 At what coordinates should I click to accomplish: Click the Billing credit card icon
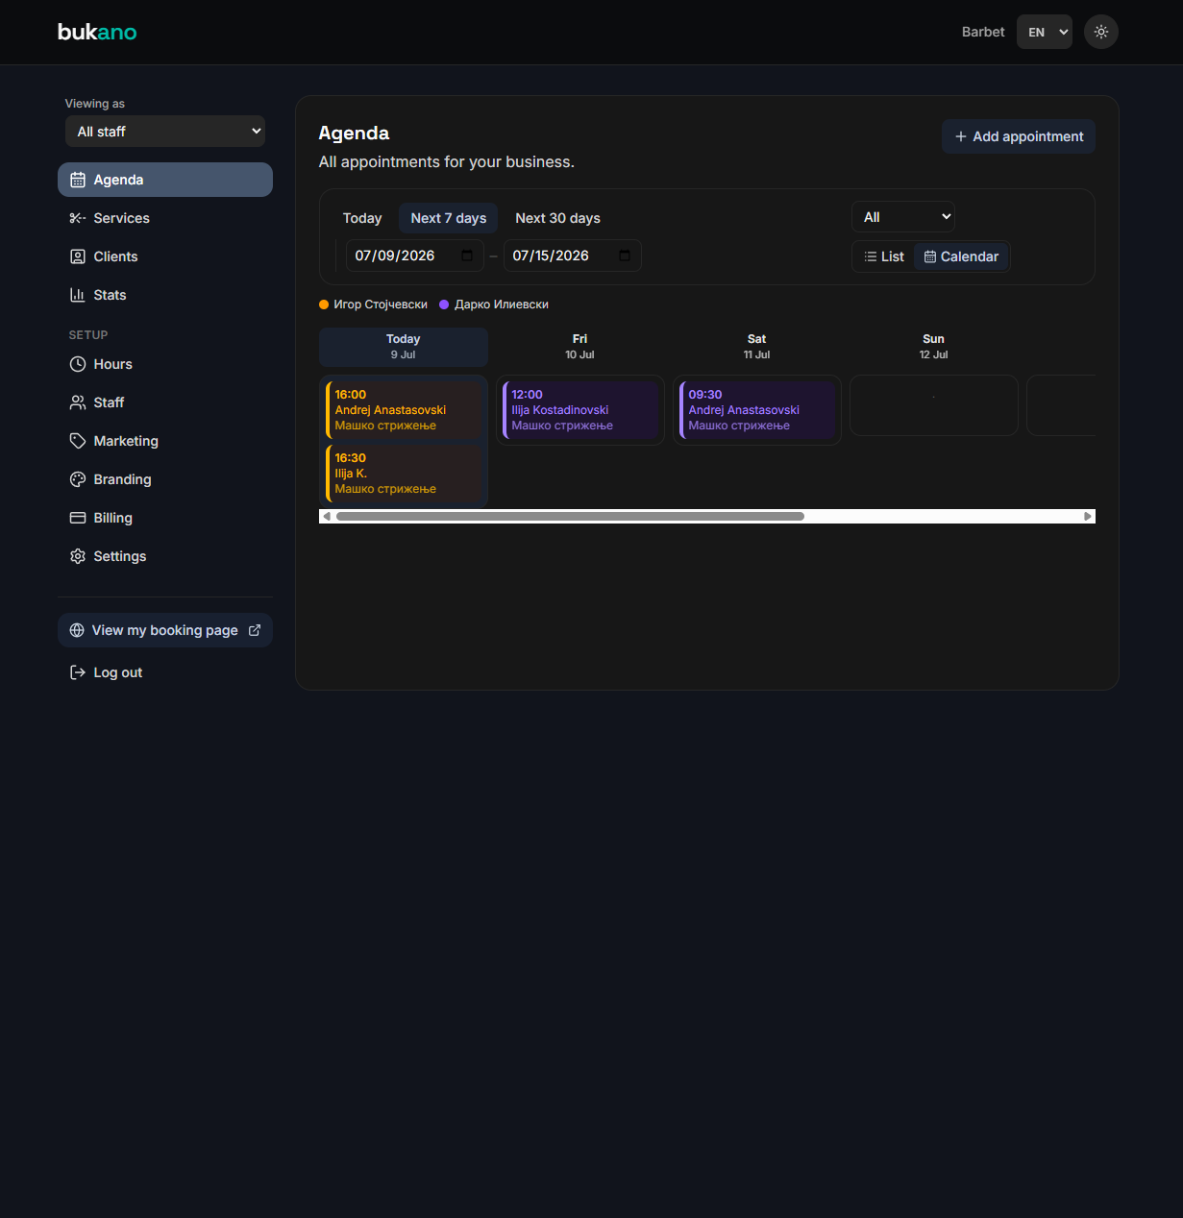tap(78, 518)
